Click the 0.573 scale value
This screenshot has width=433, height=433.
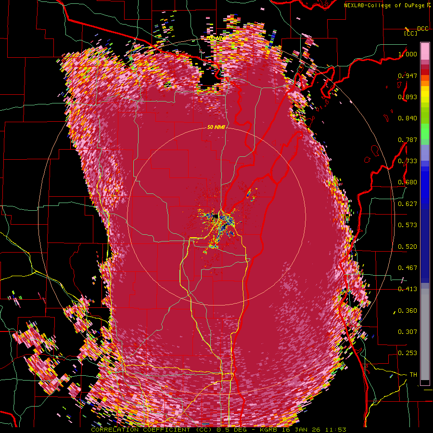coord(408,225)
